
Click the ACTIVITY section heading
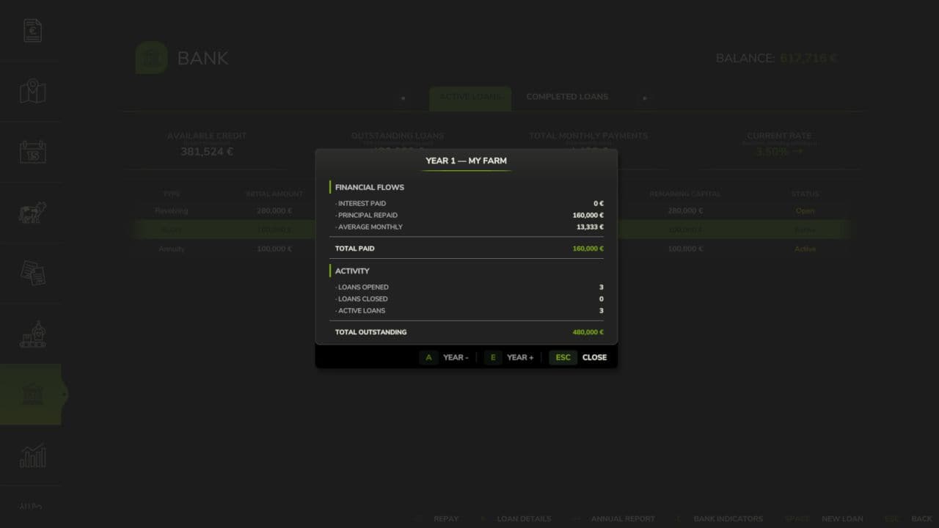[x=352, y=271]
